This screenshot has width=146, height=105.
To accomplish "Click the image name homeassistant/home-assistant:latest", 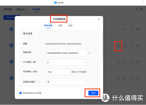I will coord(63,44).
